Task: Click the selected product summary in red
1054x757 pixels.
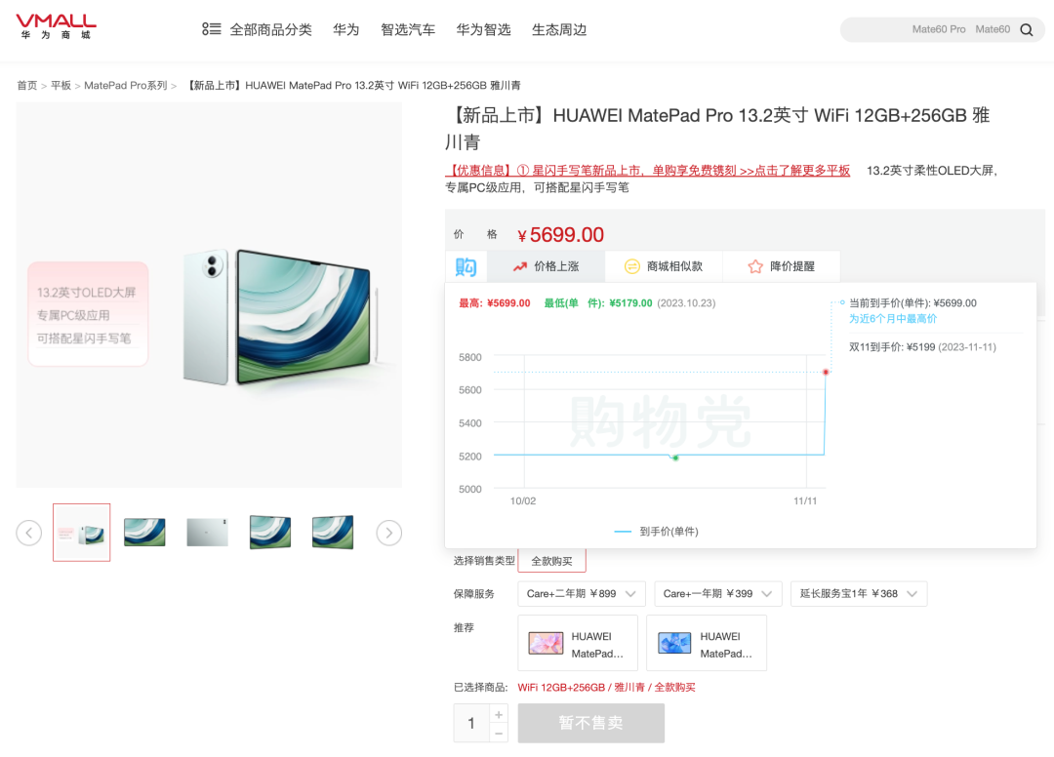Action: tap(606, 687)
